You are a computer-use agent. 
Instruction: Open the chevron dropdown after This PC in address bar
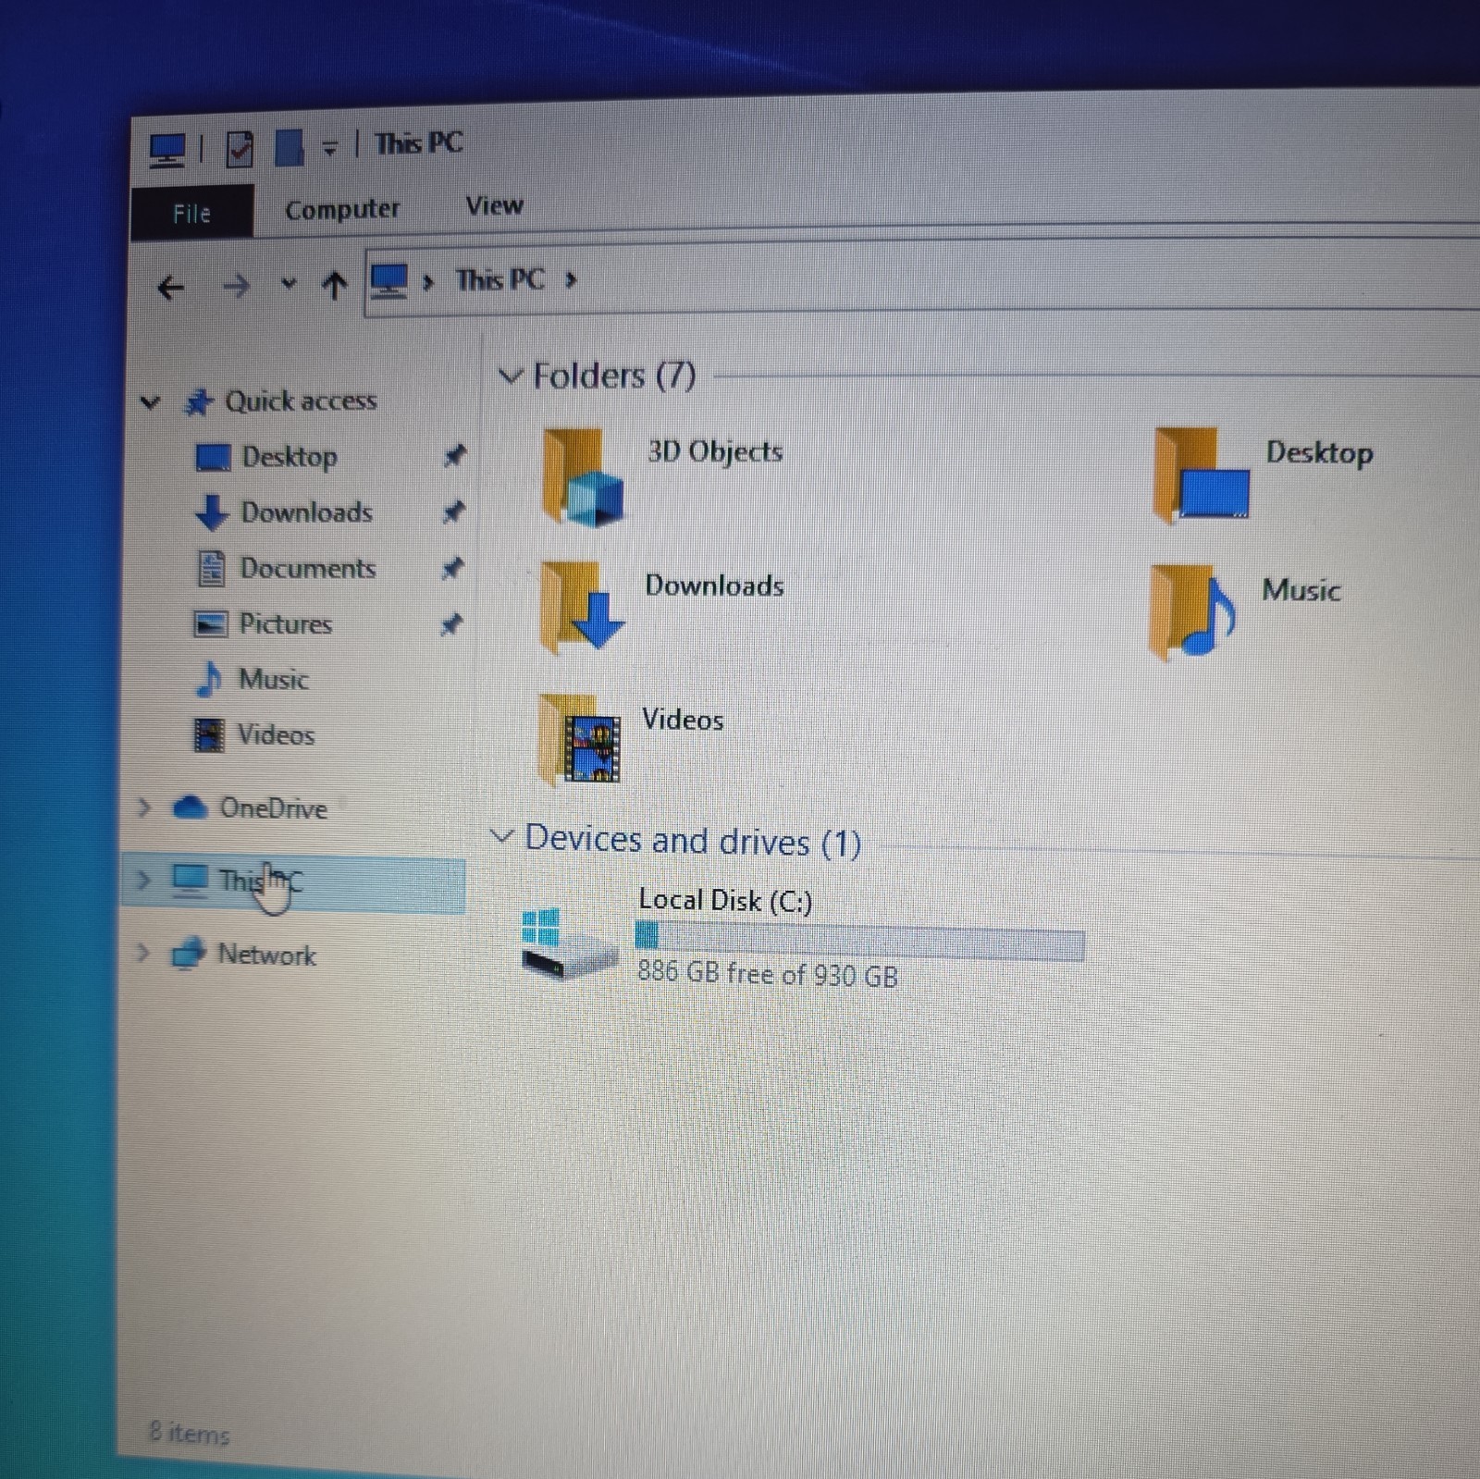pos(570,278)
